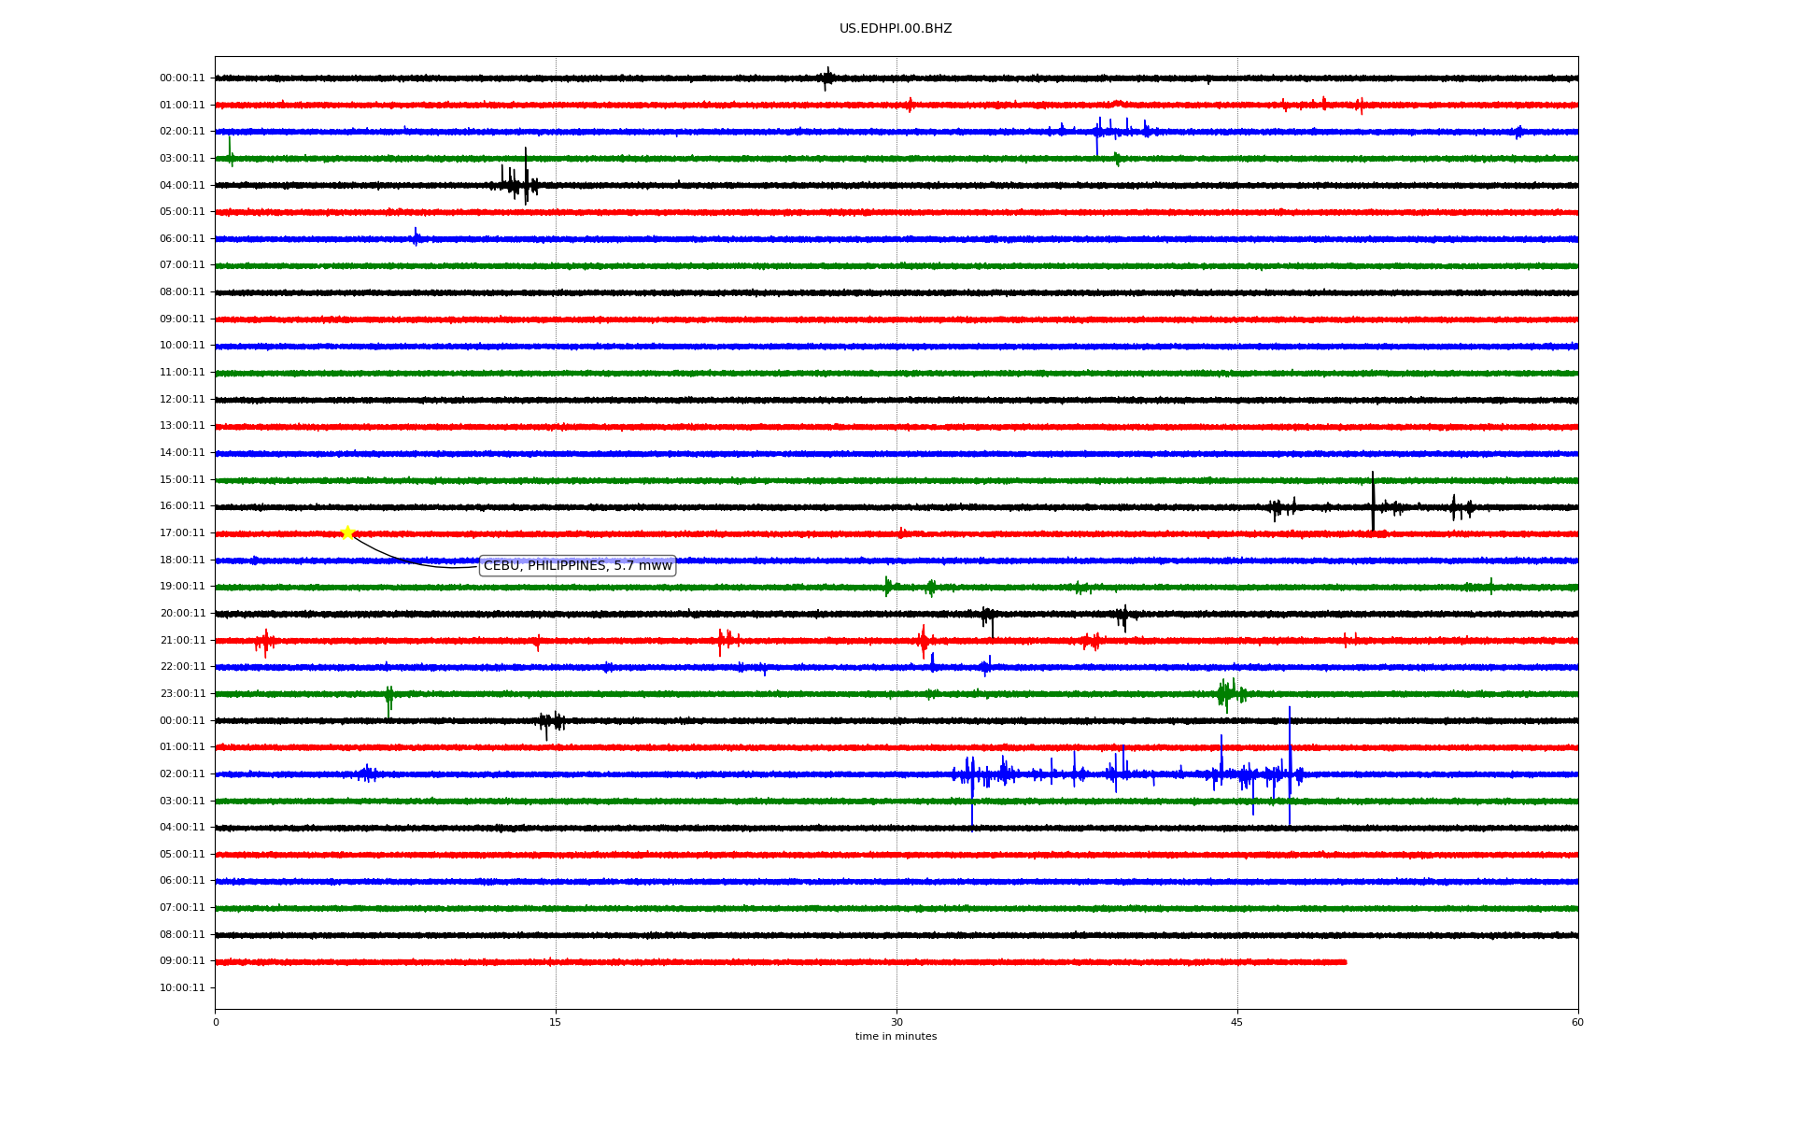Click the 30 minute x-axis tick label
The width and height of the screenshot is (1793, 1121).
896,1023
